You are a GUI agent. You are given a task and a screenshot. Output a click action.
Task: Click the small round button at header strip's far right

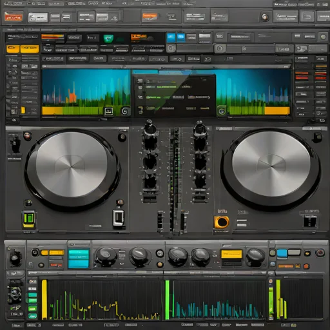[x=323, y=37]
